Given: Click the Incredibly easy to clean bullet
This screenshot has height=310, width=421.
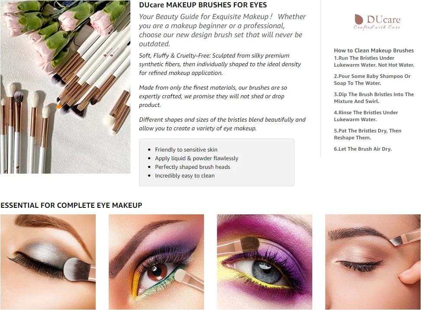Looking at the screenshot, I should (x=185, y=175).
